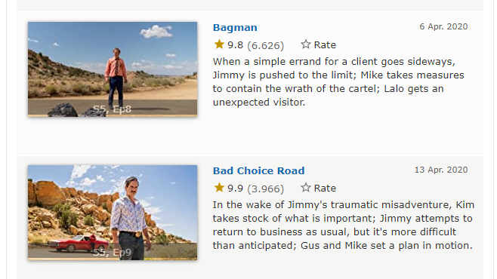
Task: Click the Bagman plot description text
Action: pyautogui.click(x=338, y=82)
